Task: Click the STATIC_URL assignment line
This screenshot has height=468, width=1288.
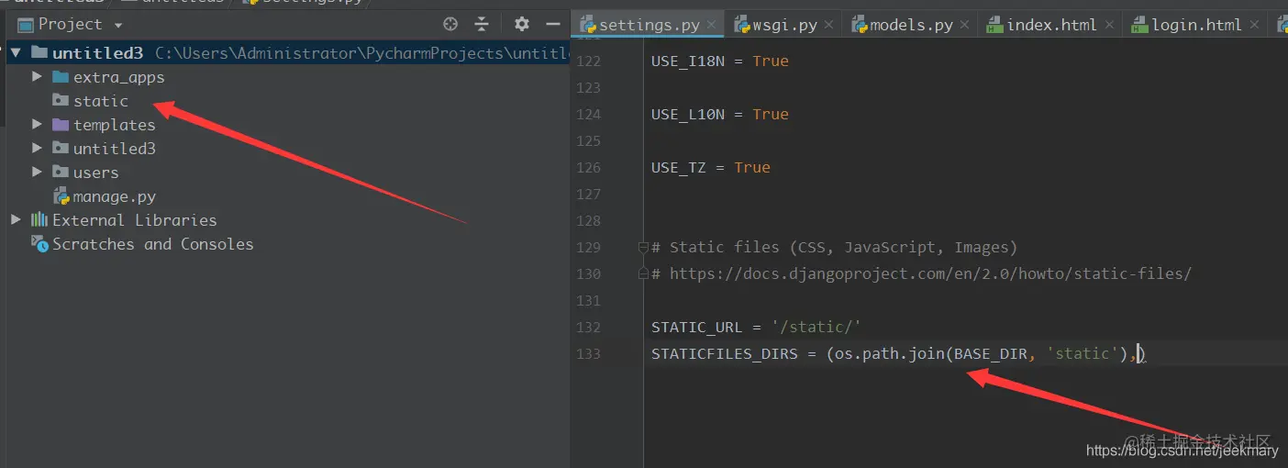Action: coord(757,327)
